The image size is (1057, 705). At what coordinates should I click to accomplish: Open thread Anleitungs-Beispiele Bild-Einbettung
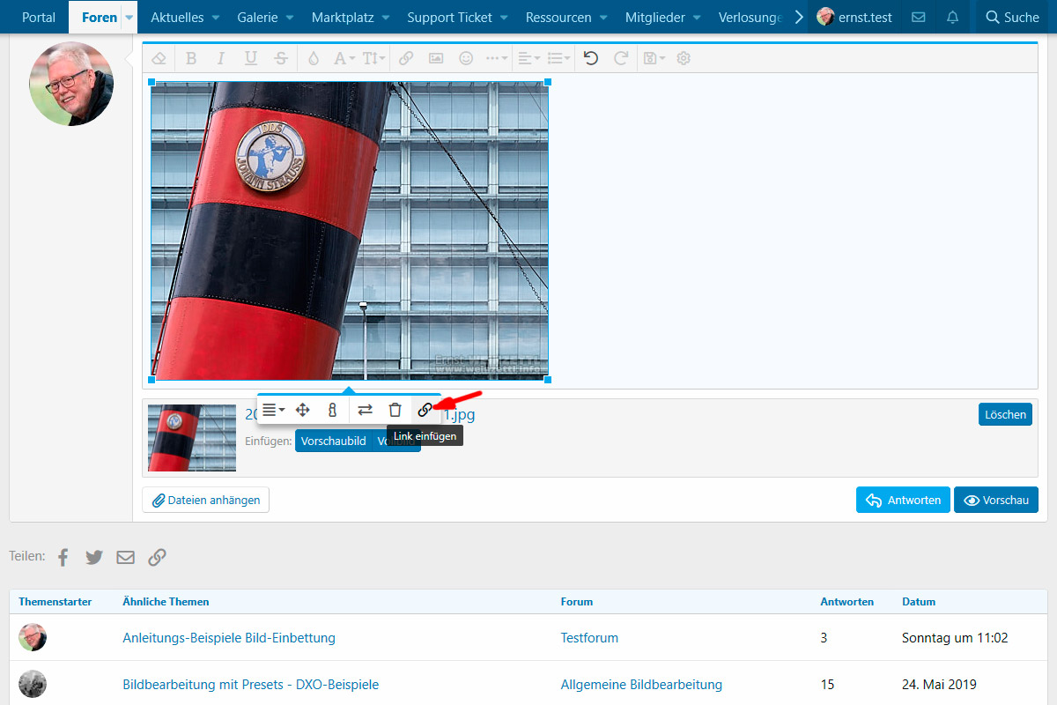coord(229,637)
